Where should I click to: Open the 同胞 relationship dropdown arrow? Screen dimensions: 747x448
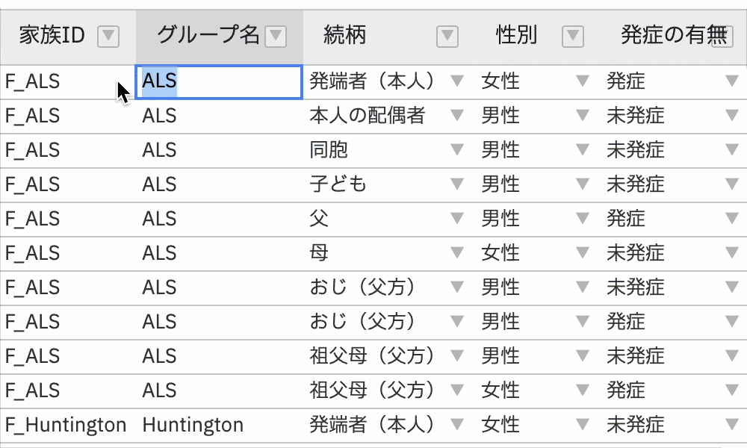(456, 150)
